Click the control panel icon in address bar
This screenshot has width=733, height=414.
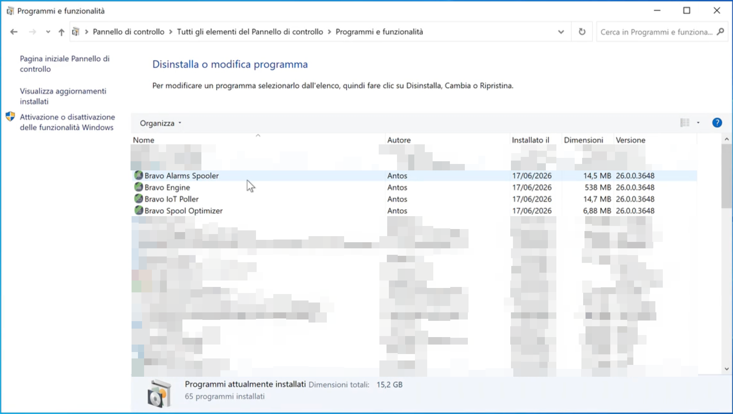(76, 32)
